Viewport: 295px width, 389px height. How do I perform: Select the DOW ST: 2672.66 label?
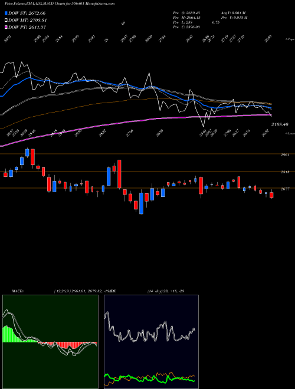27,13
